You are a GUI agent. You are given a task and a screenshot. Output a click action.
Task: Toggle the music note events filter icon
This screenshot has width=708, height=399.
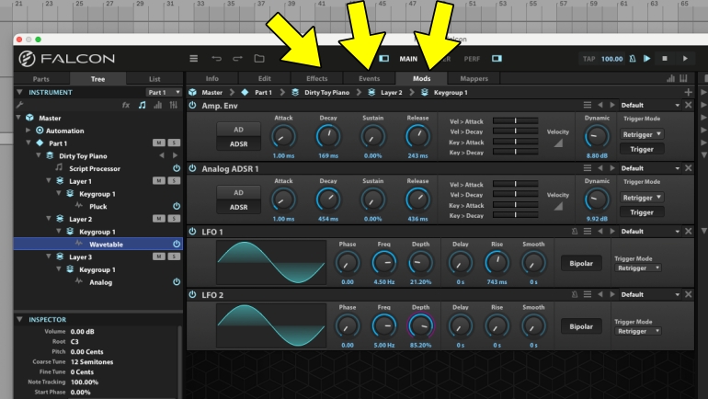coord(142,105)
